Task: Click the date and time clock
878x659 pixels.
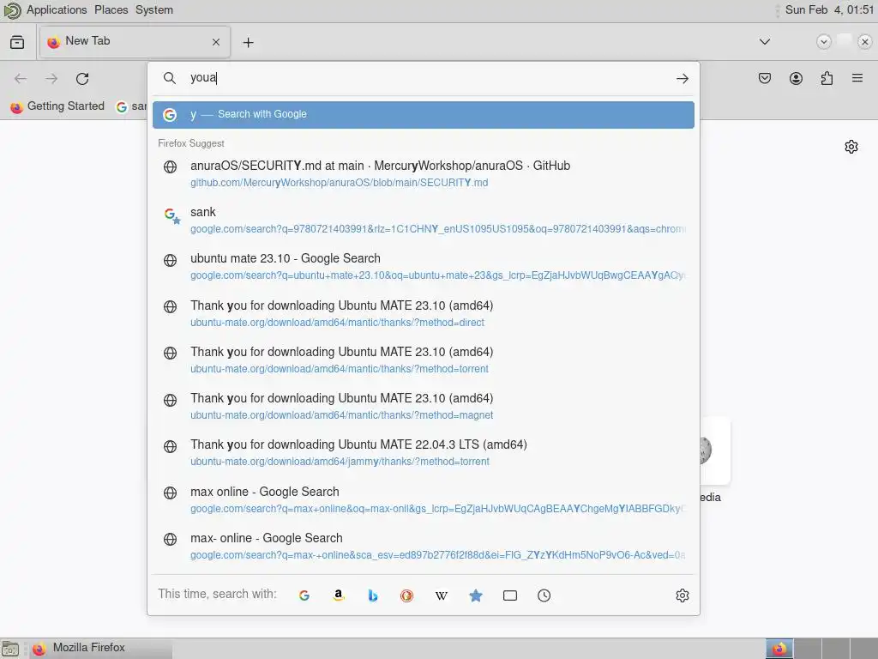Action: [x=829, y=10]
